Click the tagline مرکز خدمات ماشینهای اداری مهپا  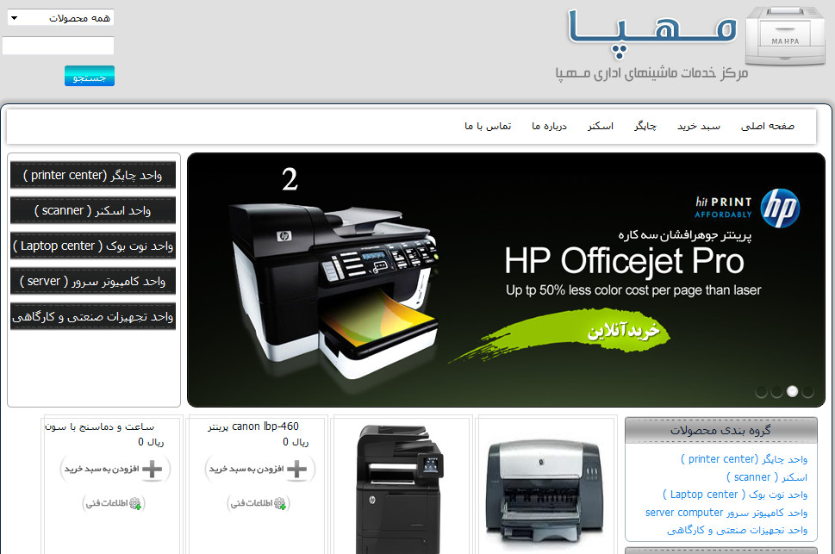(651, 72)
